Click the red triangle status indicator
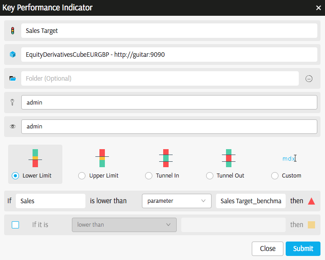Screen dimensions: 325x260 click(311, 201)
